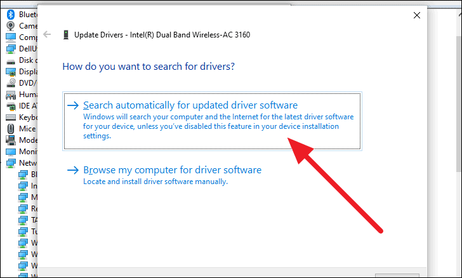Select the network adapter row starting with "Bl"
This screenshot has width=462, height=278.
pyautogui.click(x=28, y=175)
